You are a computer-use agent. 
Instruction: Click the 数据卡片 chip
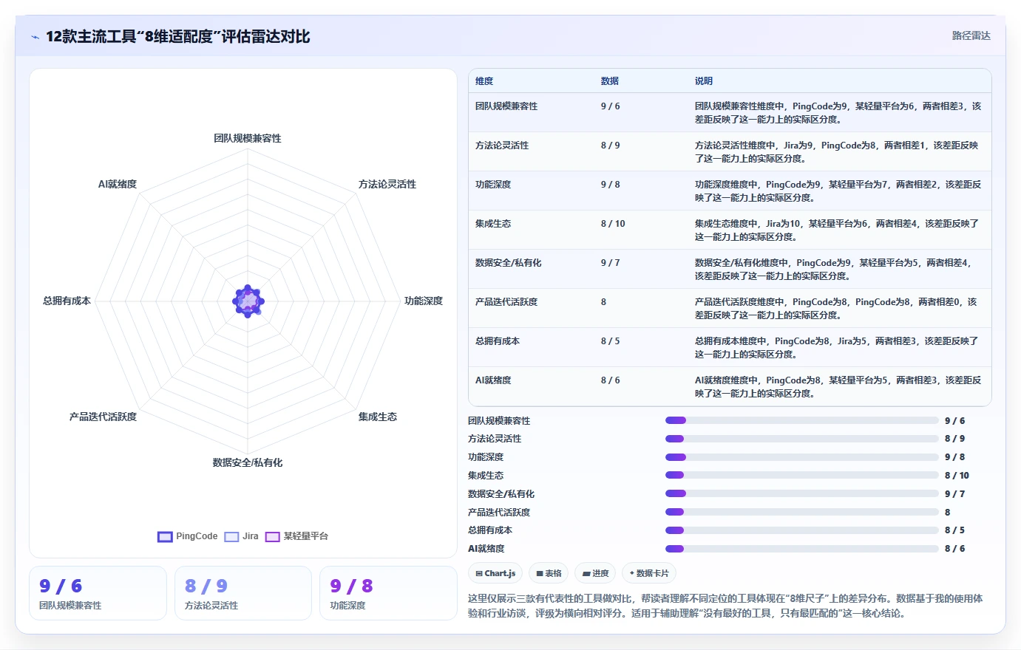coord(649,573)
